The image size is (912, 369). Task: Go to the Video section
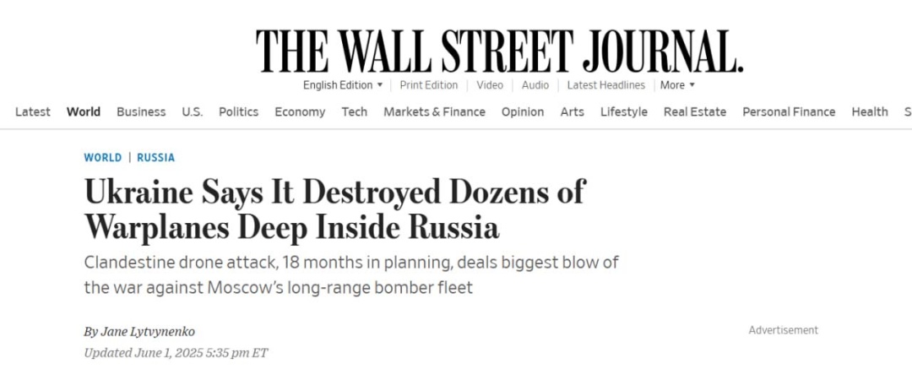(490, 85)
